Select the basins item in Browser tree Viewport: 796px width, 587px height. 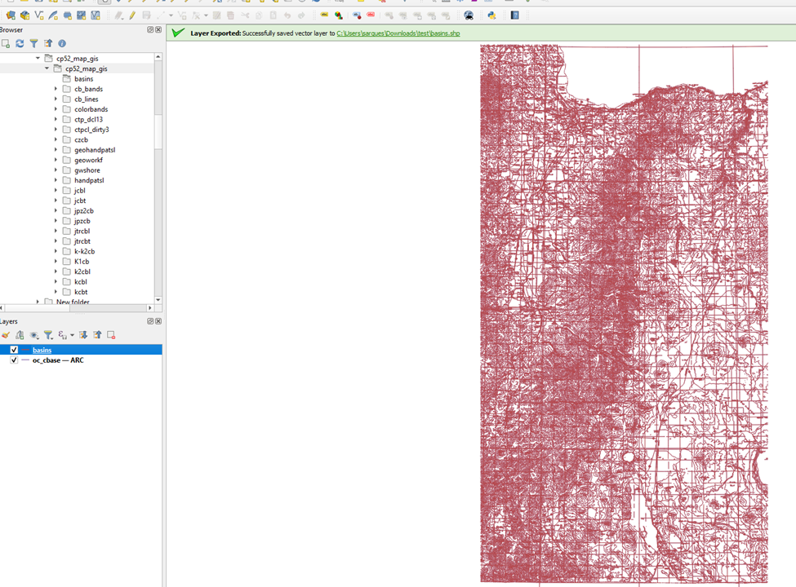[83, 79]
